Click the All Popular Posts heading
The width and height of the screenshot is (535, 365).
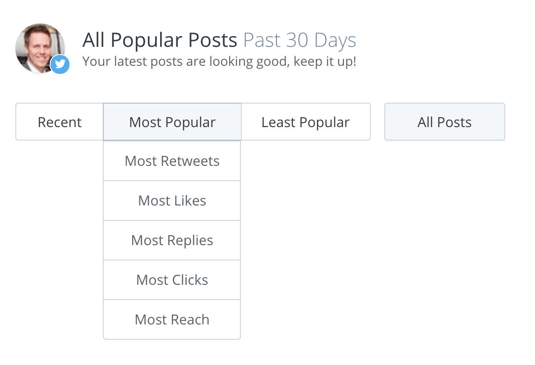click(x=159, y=40)
